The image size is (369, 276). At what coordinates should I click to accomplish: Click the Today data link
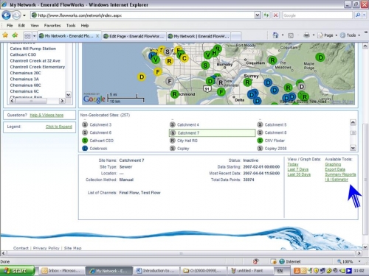tap(293, 164)
